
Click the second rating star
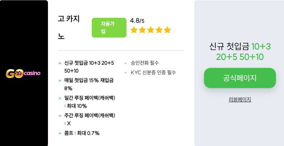click(143, 30)
